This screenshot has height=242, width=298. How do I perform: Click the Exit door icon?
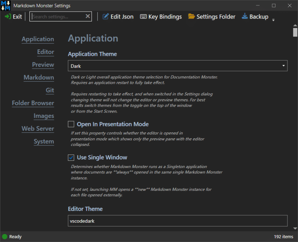[8, 17]
